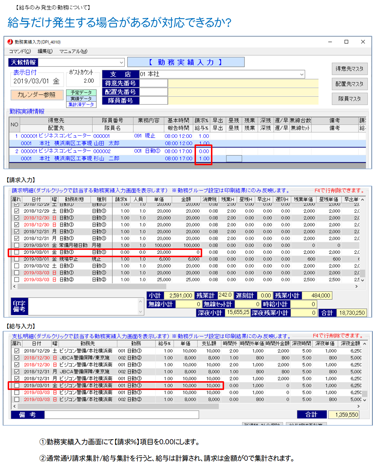Click the billing list vertical scrollbar down arrow
This screenshot has height=464, width=373.
(362, 280)
